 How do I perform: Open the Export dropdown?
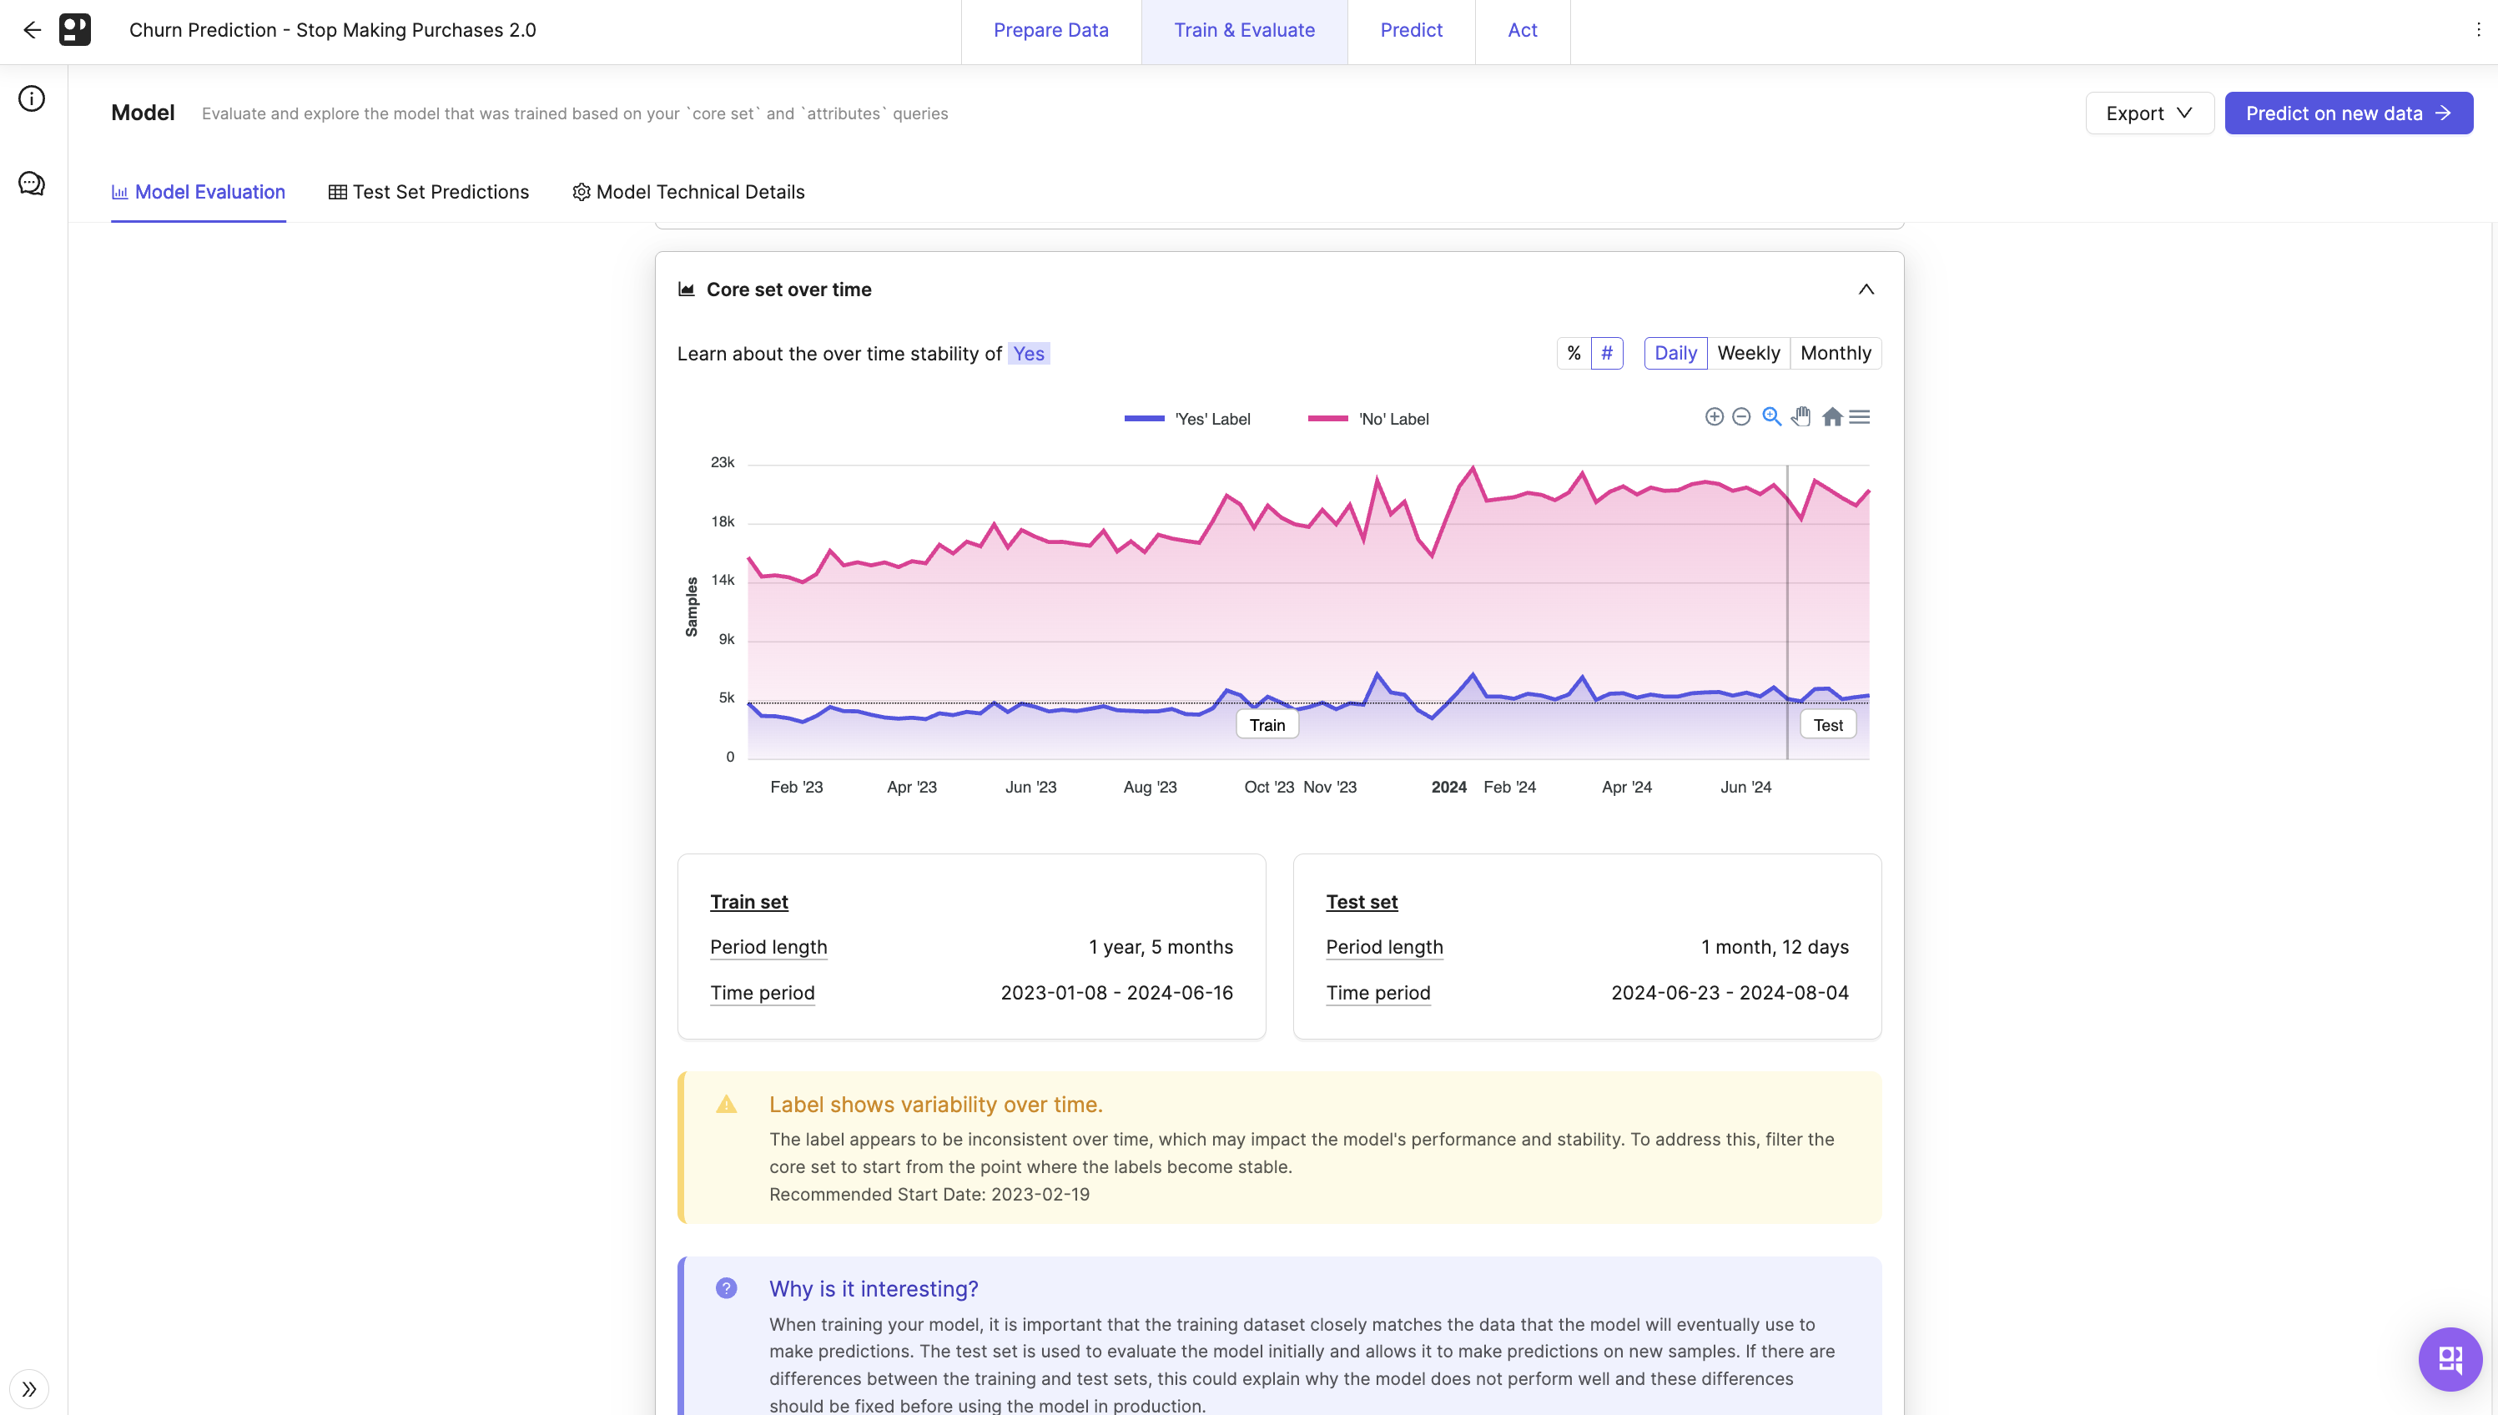2149,113
